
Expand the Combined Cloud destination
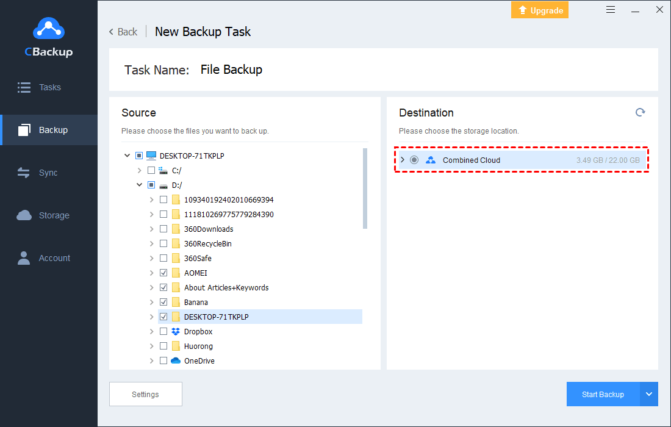(402, 160)
